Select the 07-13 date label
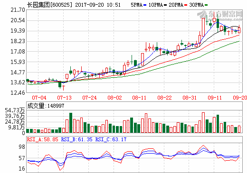247x173 pixels. (64, 98)
